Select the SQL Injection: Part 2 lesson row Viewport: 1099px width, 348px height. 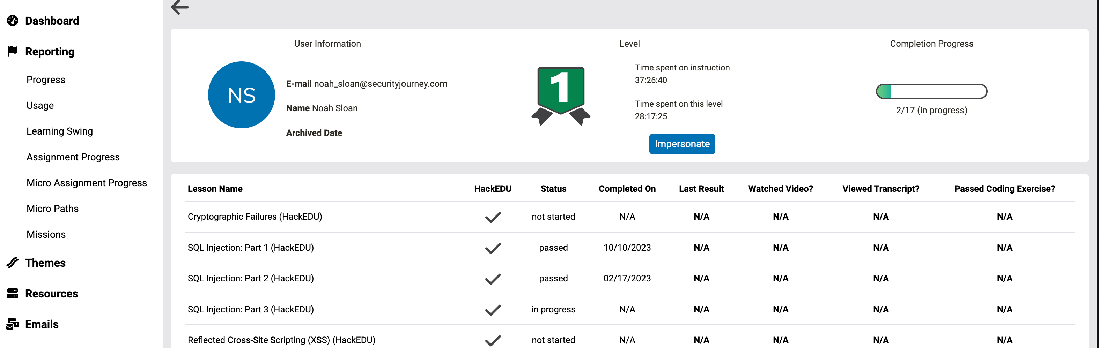click(x=251, y=278)
